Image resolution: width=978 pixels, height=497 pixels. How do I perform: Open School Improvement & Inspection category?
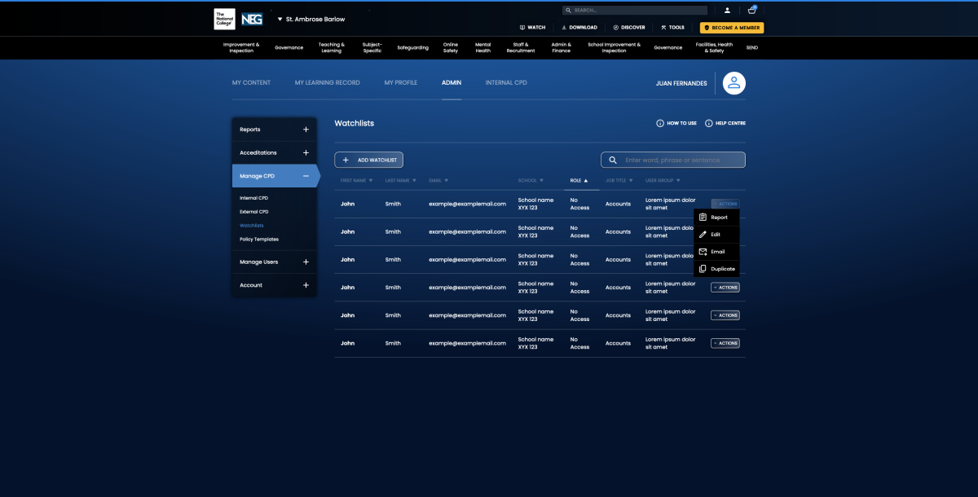pos(615,47)
